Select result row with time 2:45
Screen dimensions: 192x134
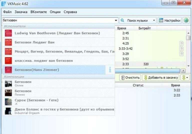[x=150, y=33]
